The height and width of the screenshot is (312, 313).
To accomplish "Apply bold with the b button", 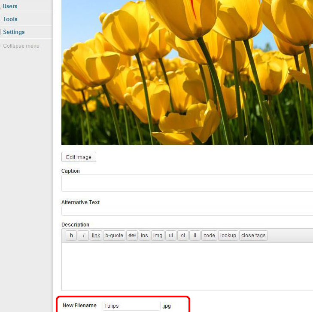I will [71, 236].
